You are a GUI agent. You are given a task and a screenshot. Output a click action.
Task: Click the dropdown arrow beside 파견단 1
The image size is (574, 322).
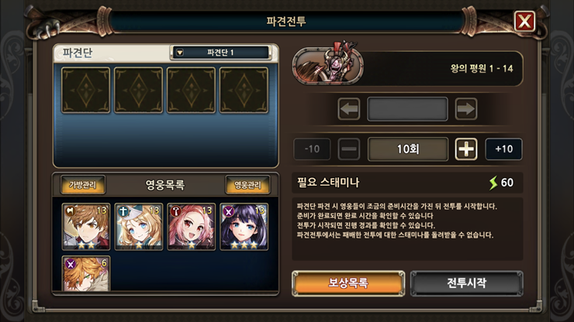click(180, 53)
